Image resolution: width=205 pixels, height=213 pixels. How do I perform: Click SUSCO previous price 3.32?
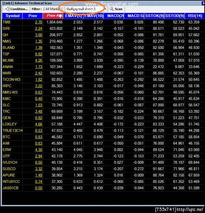pyautogui.click(x=39, y=169)
